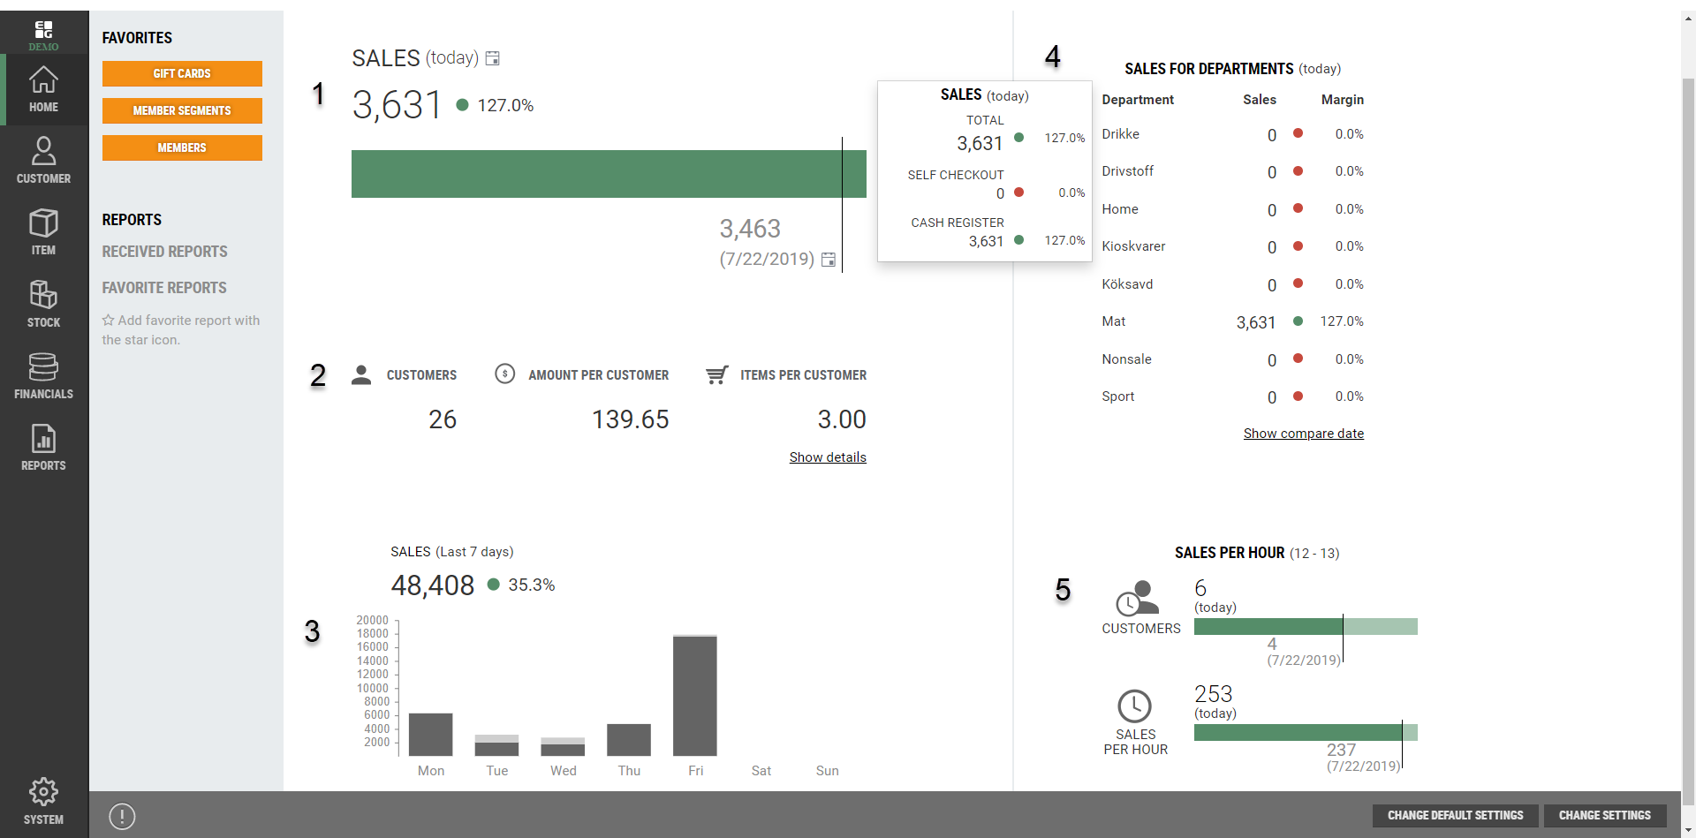Click the exclamation alert icon
The image size is (1696, 838).
pos(122,816)
